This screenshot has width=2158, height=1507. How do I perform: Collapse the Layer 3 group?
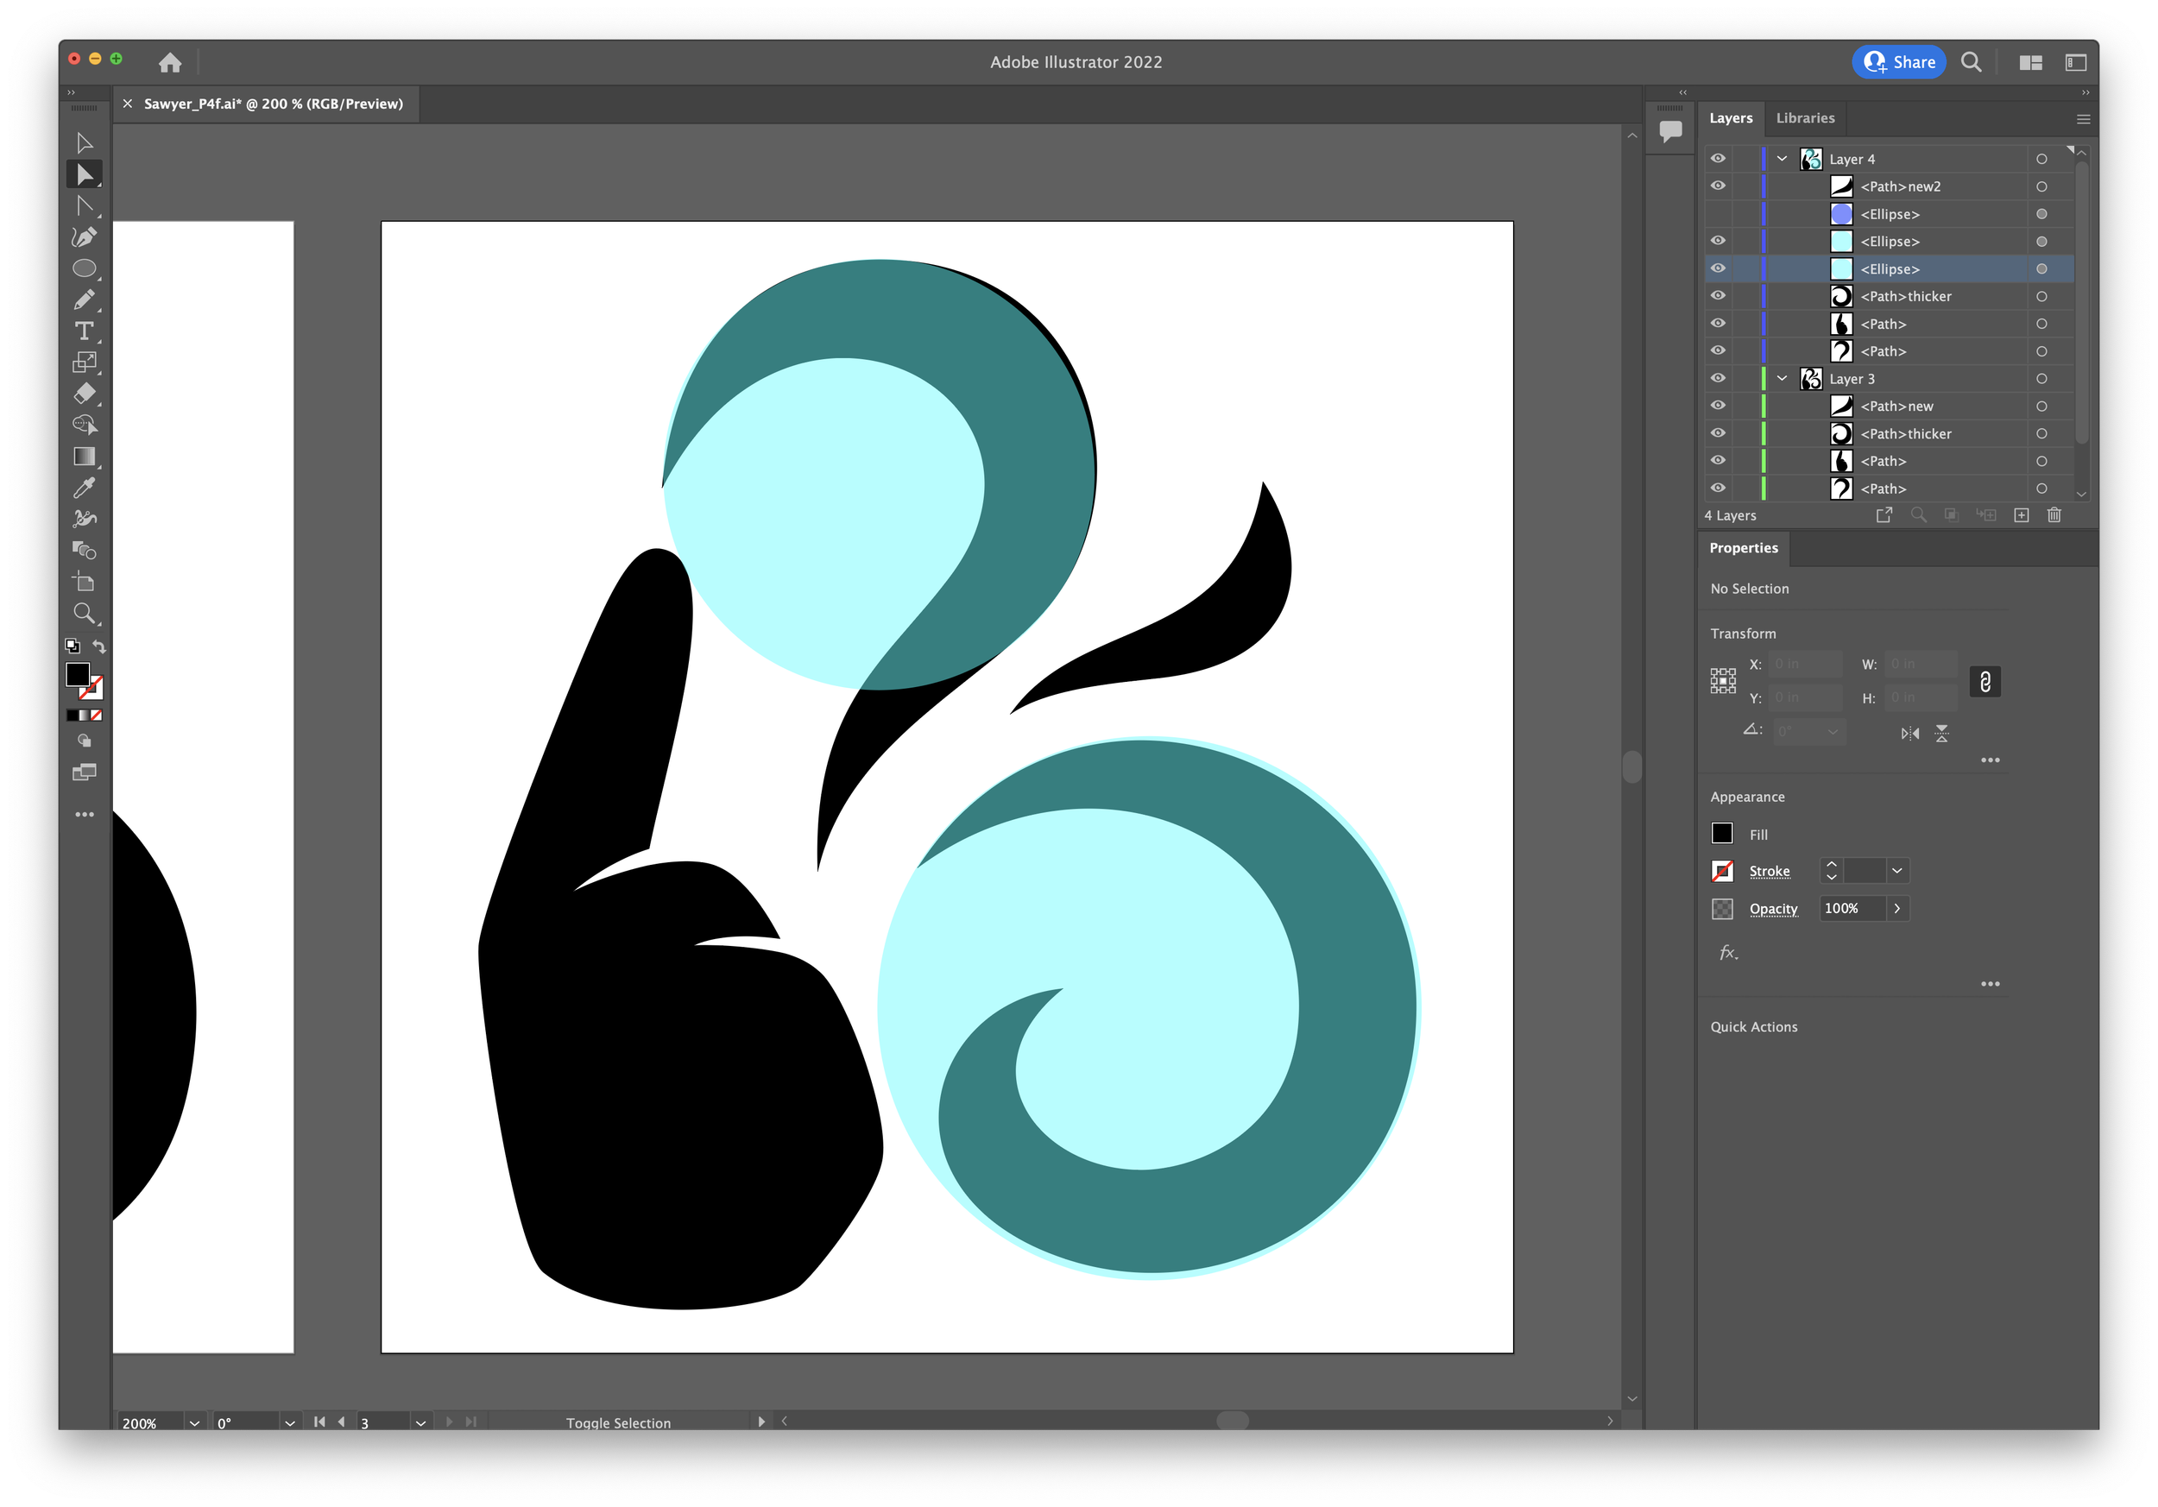click(x=1781, y=378)
